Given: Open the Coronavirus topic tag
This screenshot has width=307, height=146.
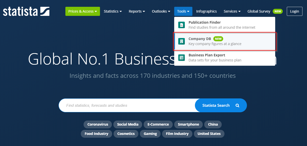Looking at the screenshot, I should [98, 124].
